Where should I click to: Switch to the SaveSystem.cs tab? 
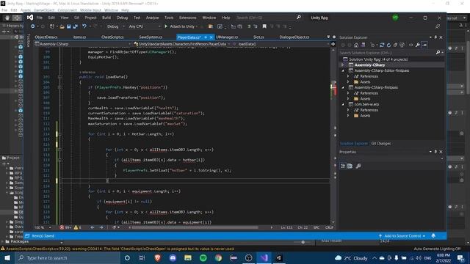[151, 37]
